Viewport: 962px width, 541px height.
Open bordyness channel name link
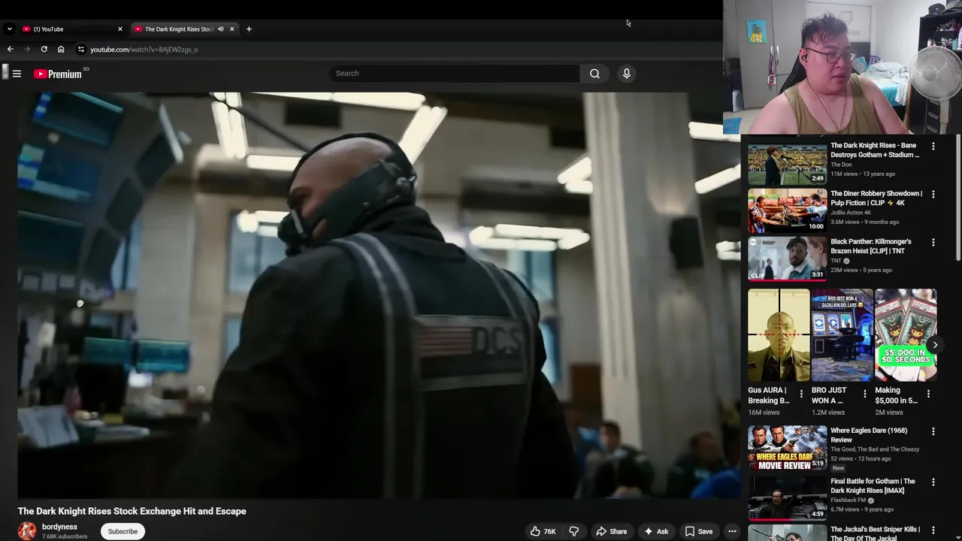tap(59, 527)
